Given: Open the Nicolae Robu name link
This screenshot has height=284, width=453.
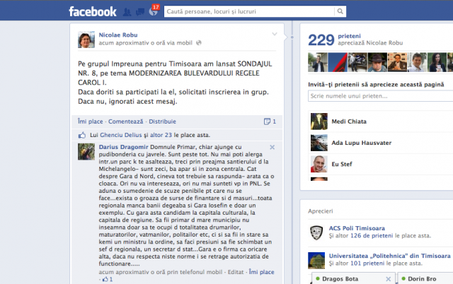Looking at the screenshot, I should point(118,35).
